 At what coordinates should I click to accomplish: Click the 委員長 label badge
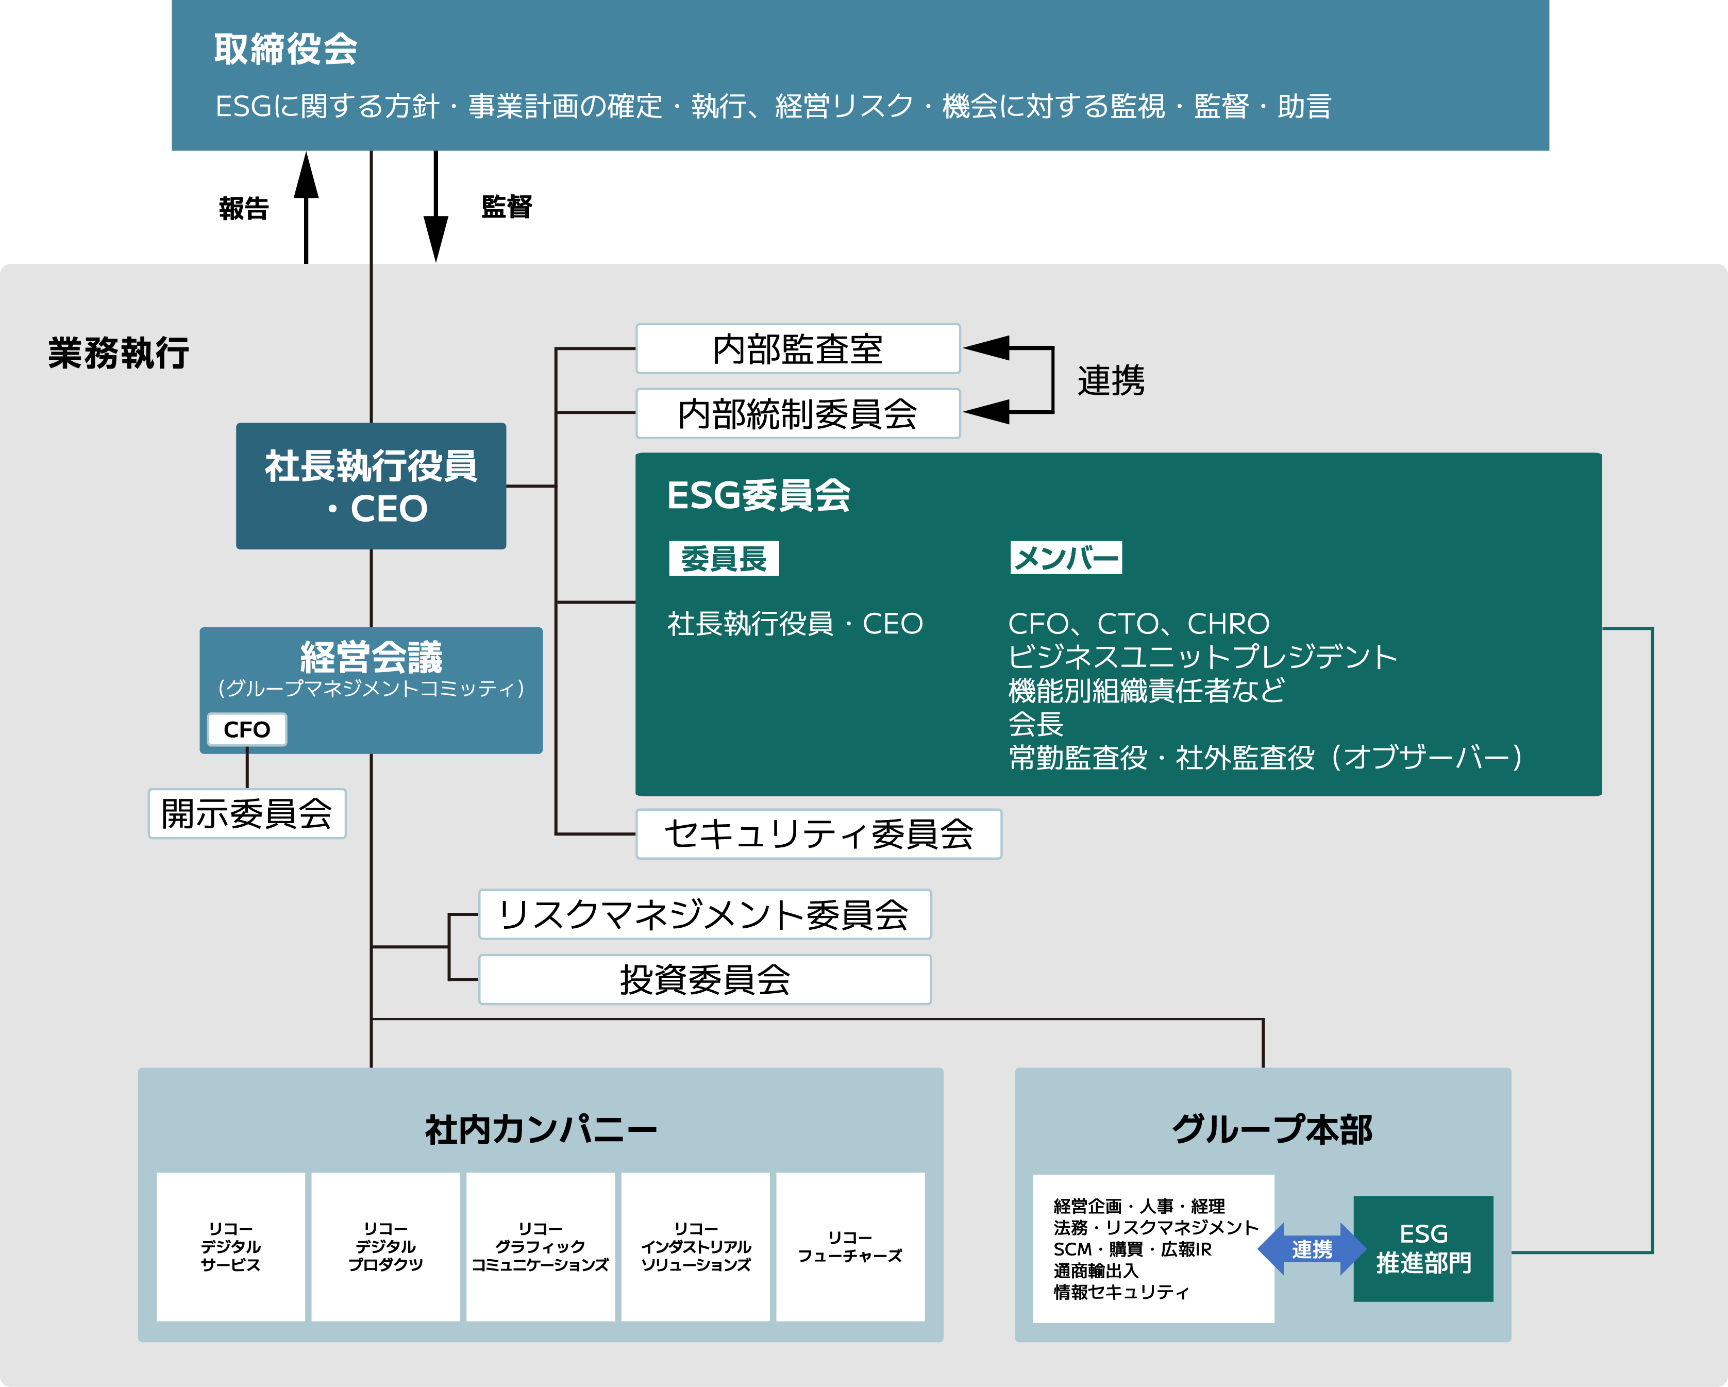click(x=724, y=559)
